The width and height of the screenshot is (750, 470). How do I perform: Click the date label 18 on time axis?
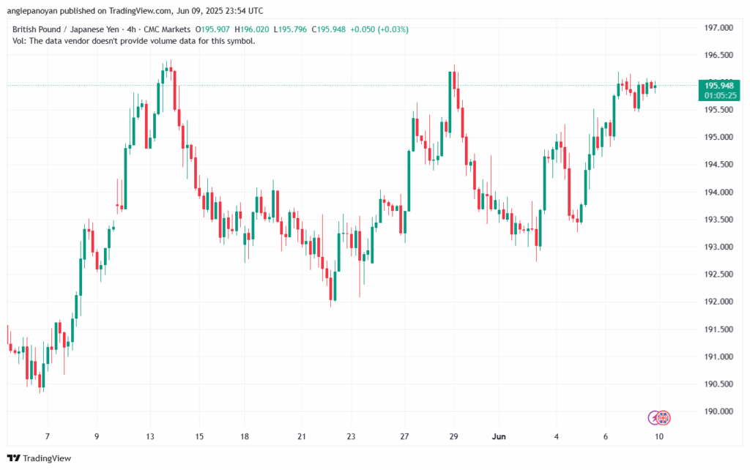[x=245, y=436]
